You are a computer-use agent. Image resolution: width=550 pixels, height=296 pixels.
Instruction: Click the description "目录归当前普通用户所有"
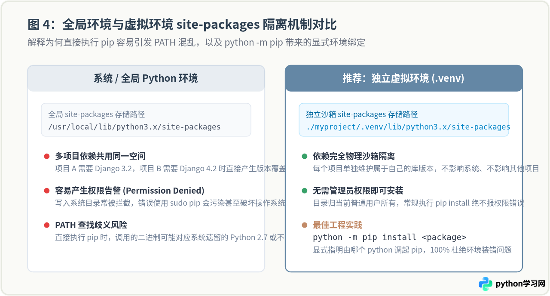tap(419, 203)
